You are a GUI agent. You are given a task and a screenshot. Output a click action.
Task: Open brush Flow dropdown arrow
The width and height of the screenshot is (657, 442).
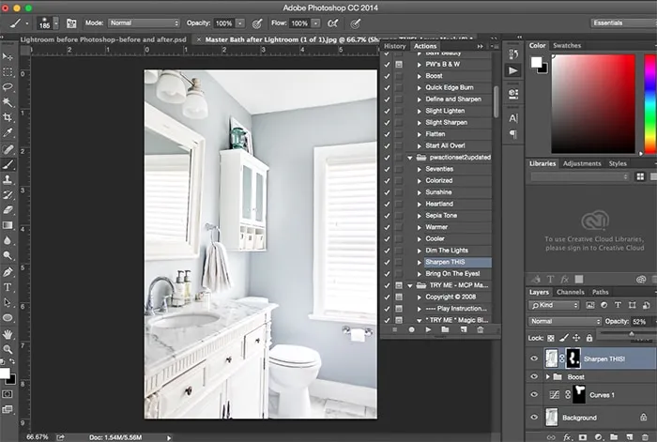316,23
